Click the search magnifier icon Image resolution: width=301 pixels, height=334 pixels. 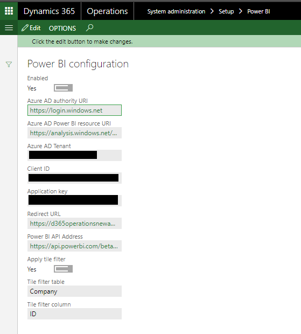(x=89, y=27)
